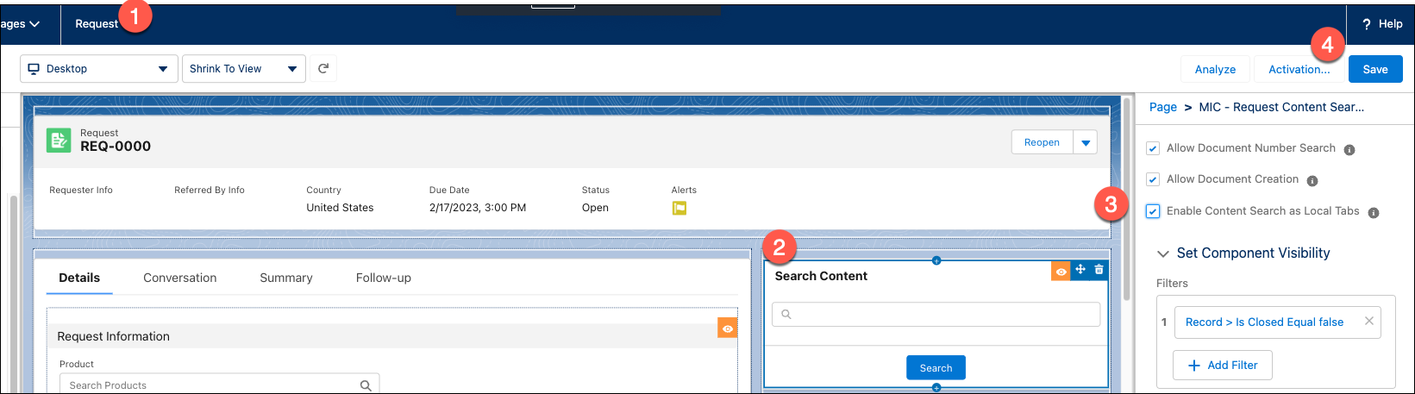Viewport: 1415px width, 394px height.
Task: Disable Enable Content Search as Local Tabs
Action: coord(1153,211)
